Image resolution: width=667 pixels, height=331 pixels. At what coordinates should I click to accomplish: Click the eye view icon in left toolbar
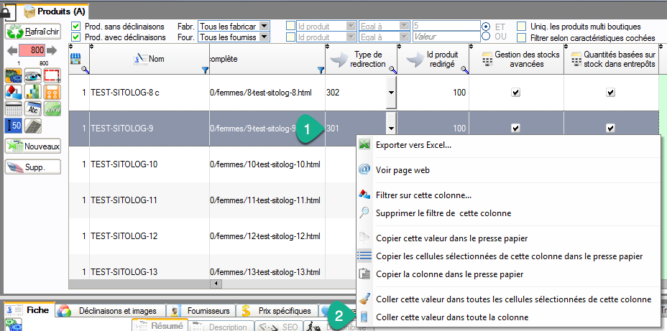33,76
